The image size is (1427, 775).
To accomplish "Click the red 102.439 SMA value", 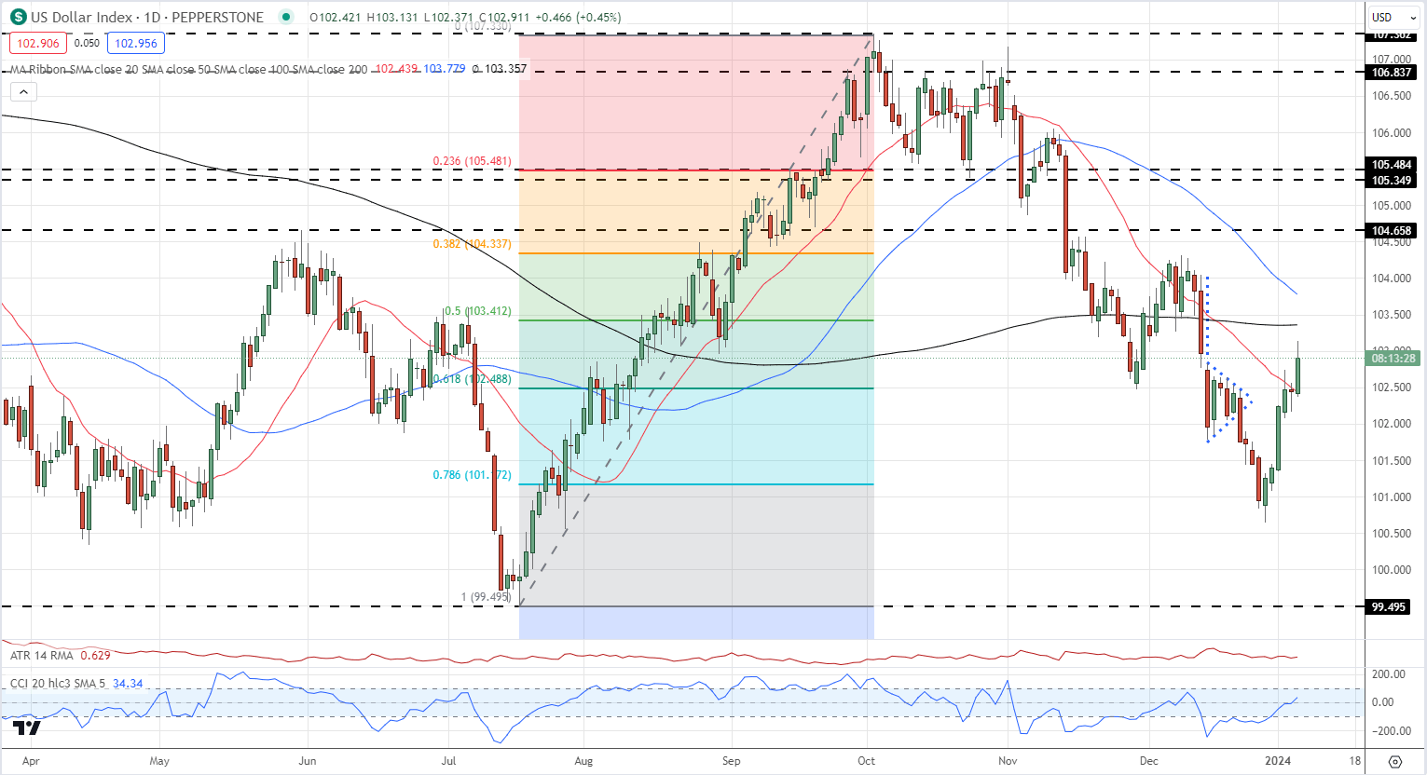I will click(396, 69).
